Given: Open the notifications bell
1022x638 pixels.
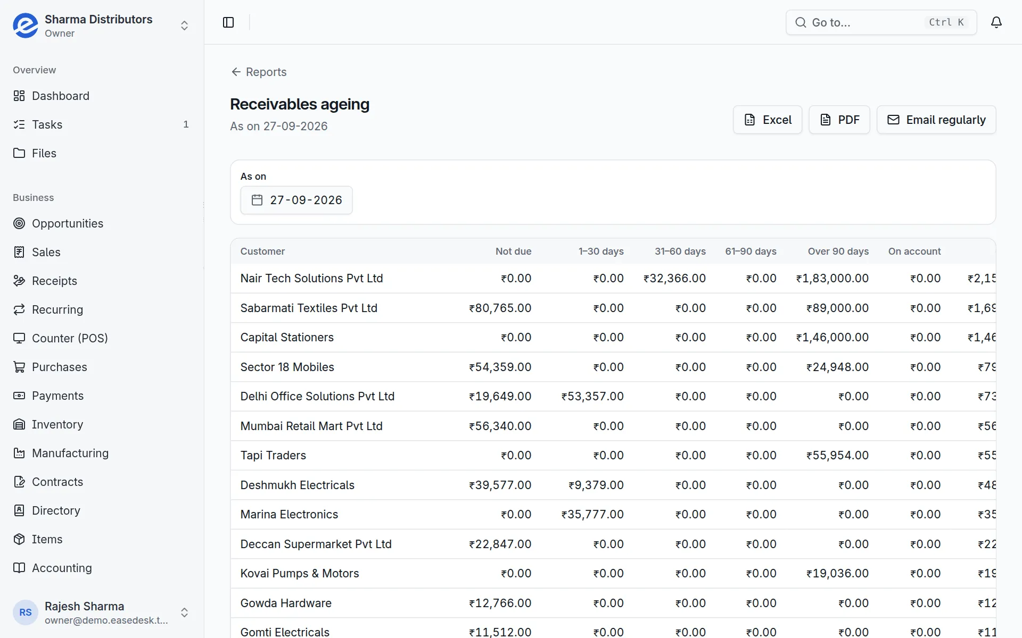Looking at the screenshot, I should pyautogui.click(x=996, y=22).
